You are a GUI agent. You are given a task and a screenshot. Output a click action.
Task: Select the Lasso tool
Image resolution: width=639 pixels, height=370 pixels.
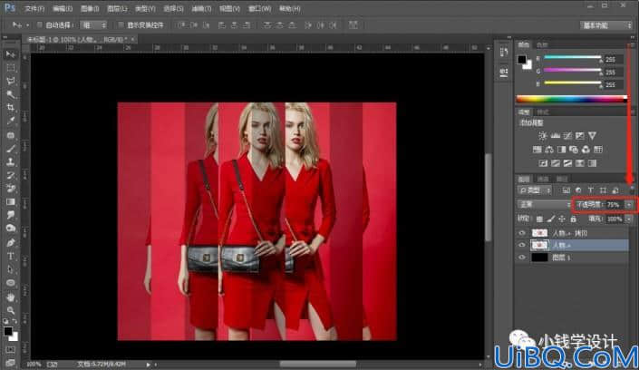(x=11, y=82)
